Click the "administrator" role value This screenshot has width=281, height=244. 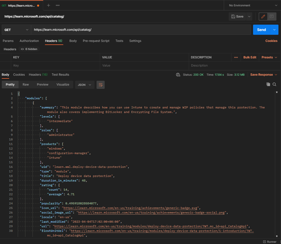pos(61,135)
